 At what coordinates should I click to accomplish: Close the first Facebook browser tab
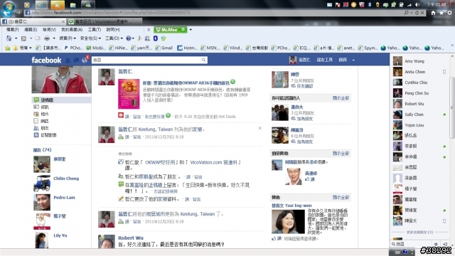[63, 21]
